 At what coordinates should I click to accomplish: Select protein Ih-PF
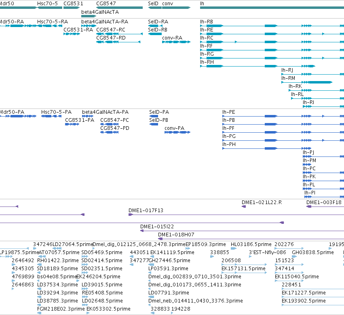pos(228,128)
